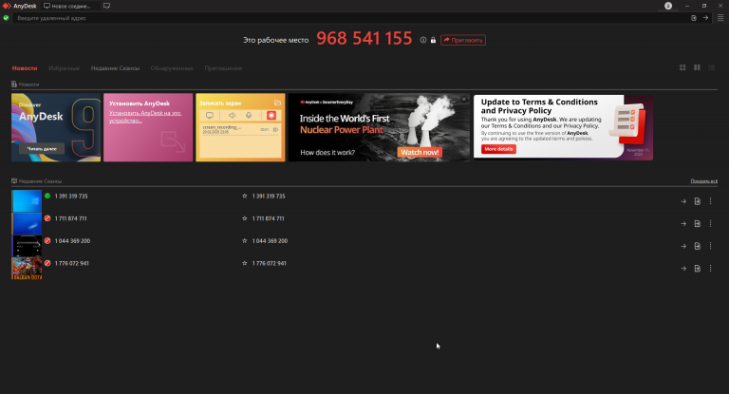729x394 pixels.
Task: Play the screen_recording file entry
Action: (x=275, y=130)
